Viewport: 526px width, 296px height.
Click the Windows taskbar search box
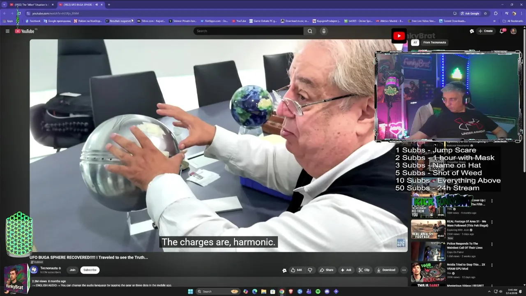(218, 291)
